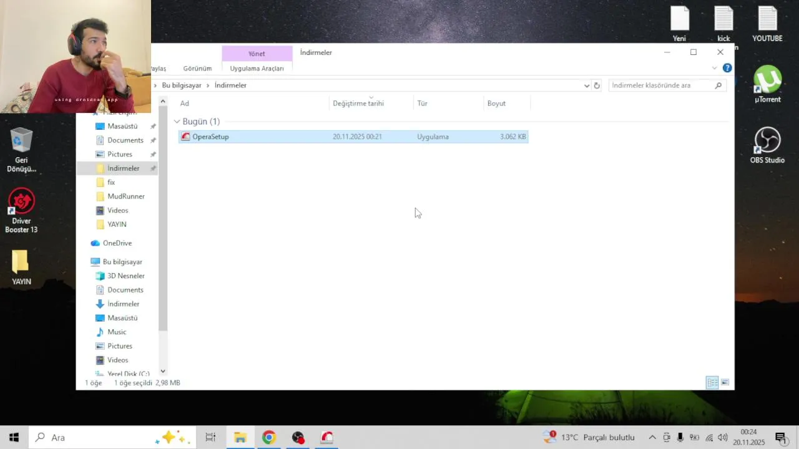
Task: Select pinned Documents in quick access
Action: (x=125, y=140)
